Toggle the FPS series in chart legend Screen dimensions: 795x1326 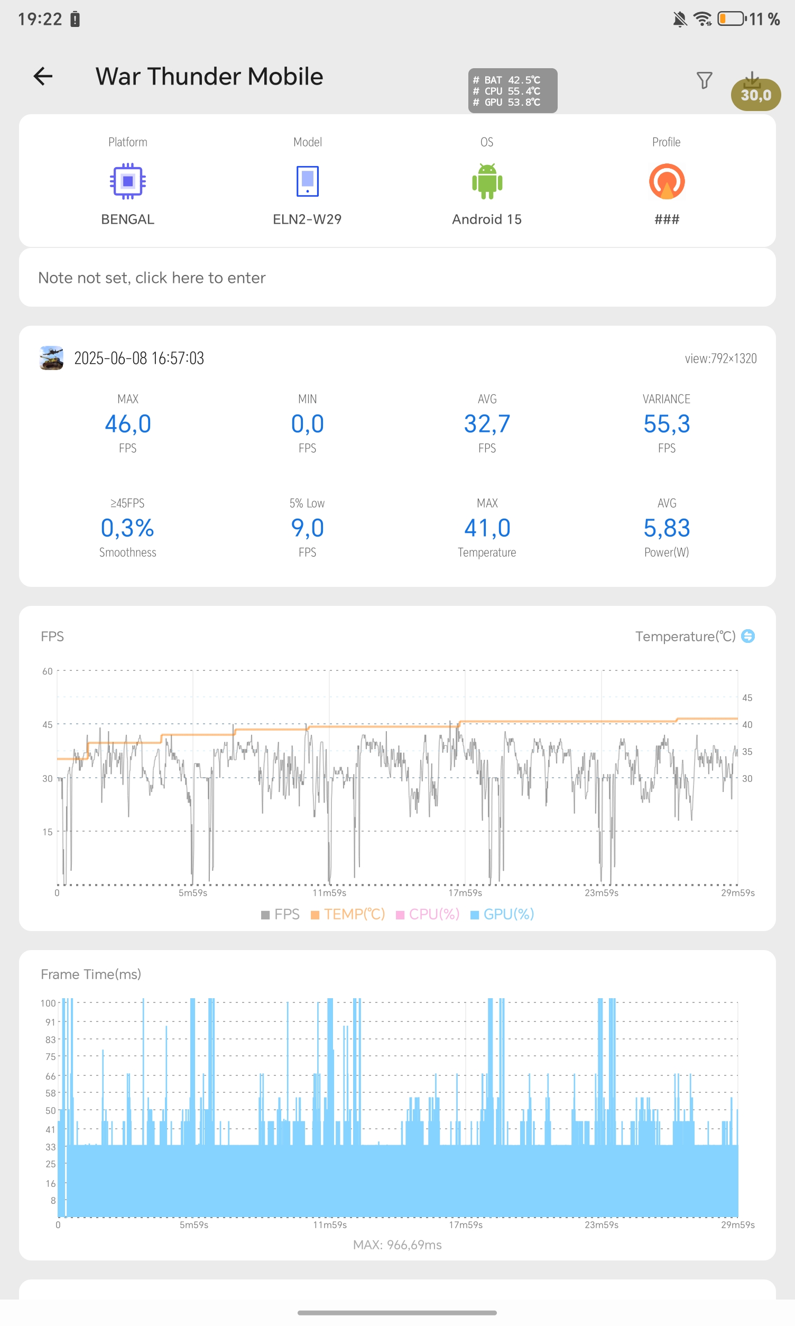pyautogui.click(x=280, y=914)
